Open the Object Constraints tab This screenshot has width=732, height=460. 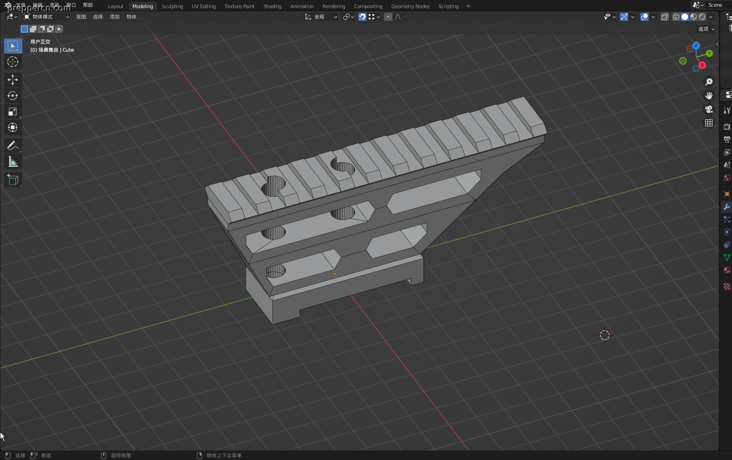(x=727, y=244)
